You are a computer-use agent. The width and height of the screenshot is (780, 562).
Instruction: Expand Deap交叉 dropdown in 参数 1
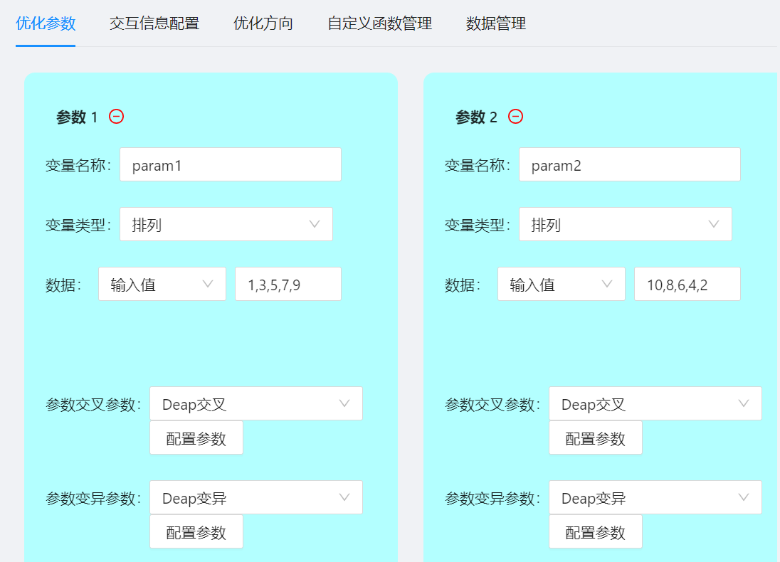pyautogui.click(x=255, y=404)
